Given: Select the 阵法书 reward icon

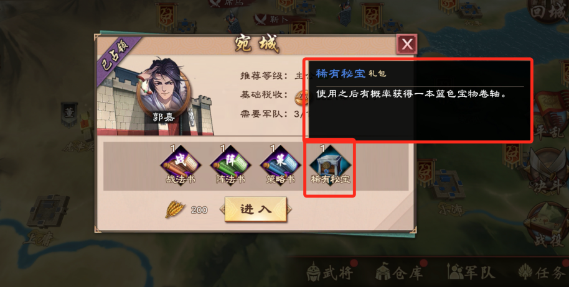Looking at the screenshot, I should tap(230, 165).
